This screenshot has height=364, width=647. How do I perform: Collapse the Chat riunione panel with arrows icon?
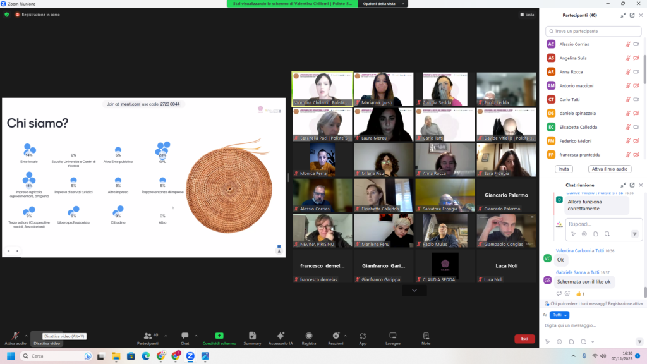(623, 185)
